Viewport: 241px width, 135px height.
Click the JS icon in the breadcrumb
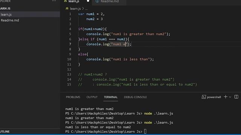[67, 8]
